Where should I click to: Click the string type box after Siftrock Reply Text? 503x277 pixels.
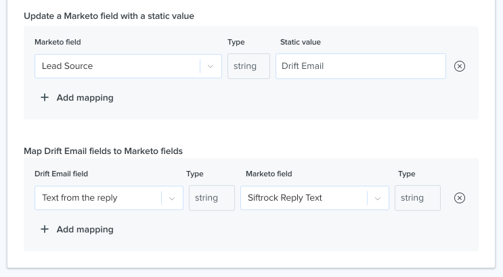pos(417,198)
